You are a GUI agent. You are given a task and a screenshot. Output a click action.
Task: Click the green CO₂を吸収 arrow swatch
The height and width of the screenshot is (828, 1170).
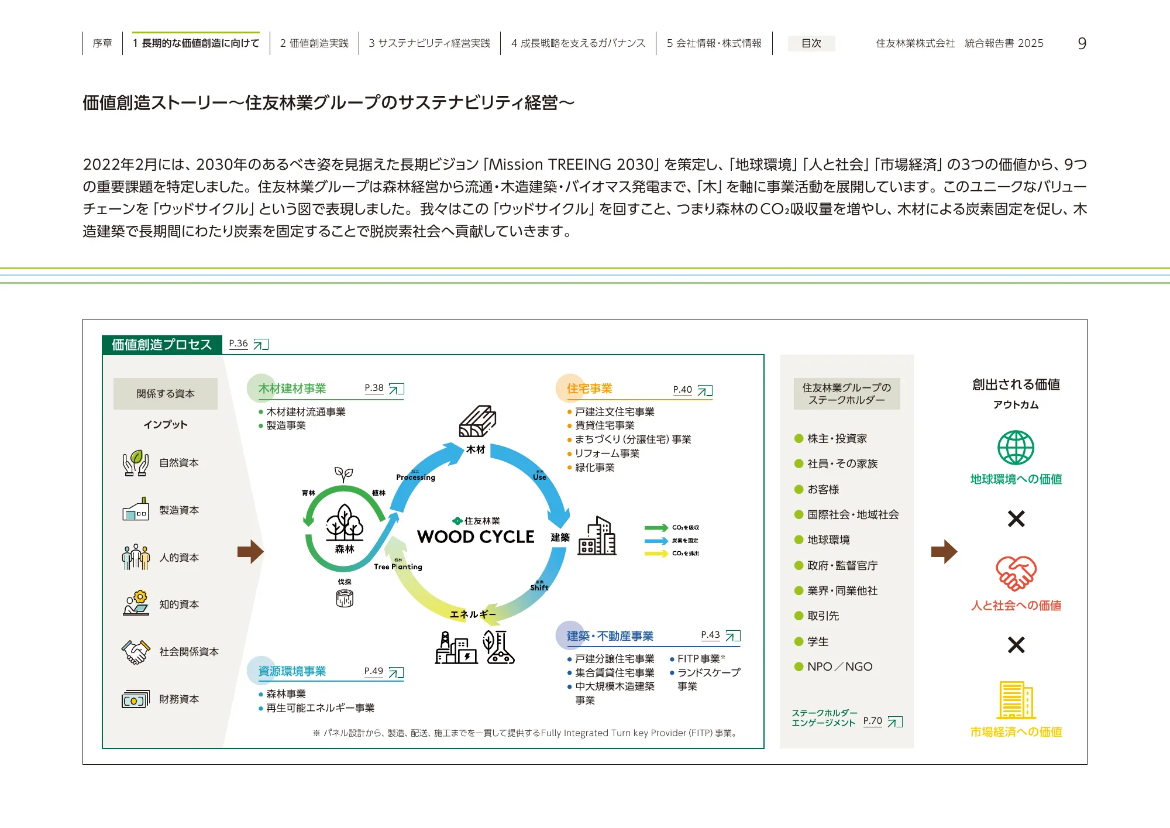point(655,528)
